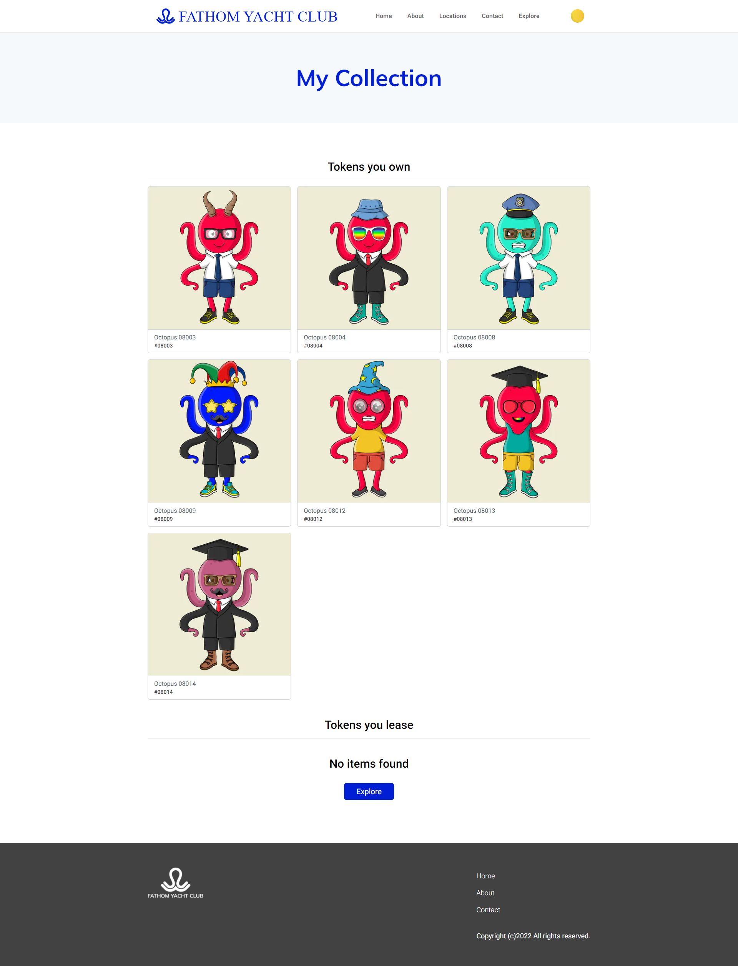738x966 pixels.
Task: Expand the Tokens you own section
Action: click(x=369, y=167)
